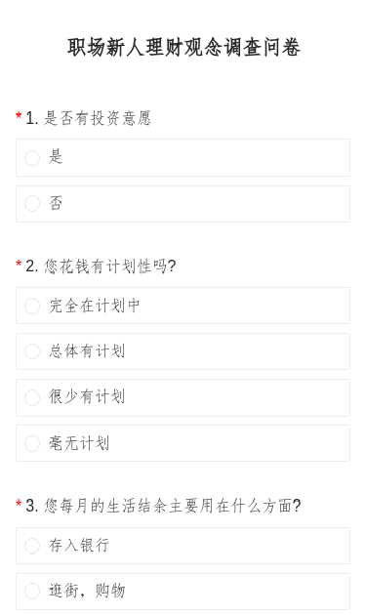
Task: Pick the 很少有计划 radio circle
Action: [32, 397]
